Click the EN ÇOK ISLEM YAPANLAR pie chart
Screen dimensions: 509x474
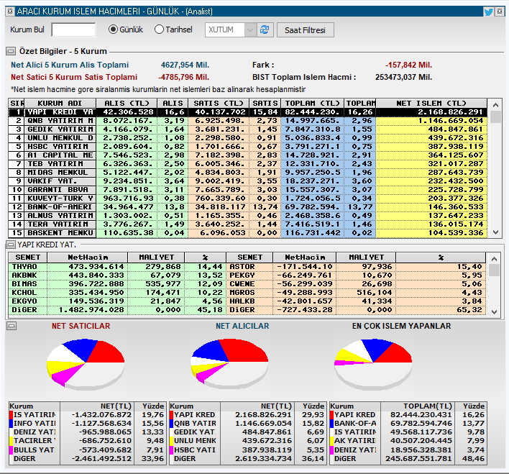click(x=373, y=364)
